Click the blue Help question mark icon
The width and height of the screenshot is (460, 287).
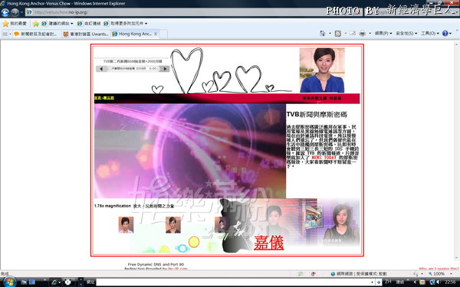click(x=445, y=34)
